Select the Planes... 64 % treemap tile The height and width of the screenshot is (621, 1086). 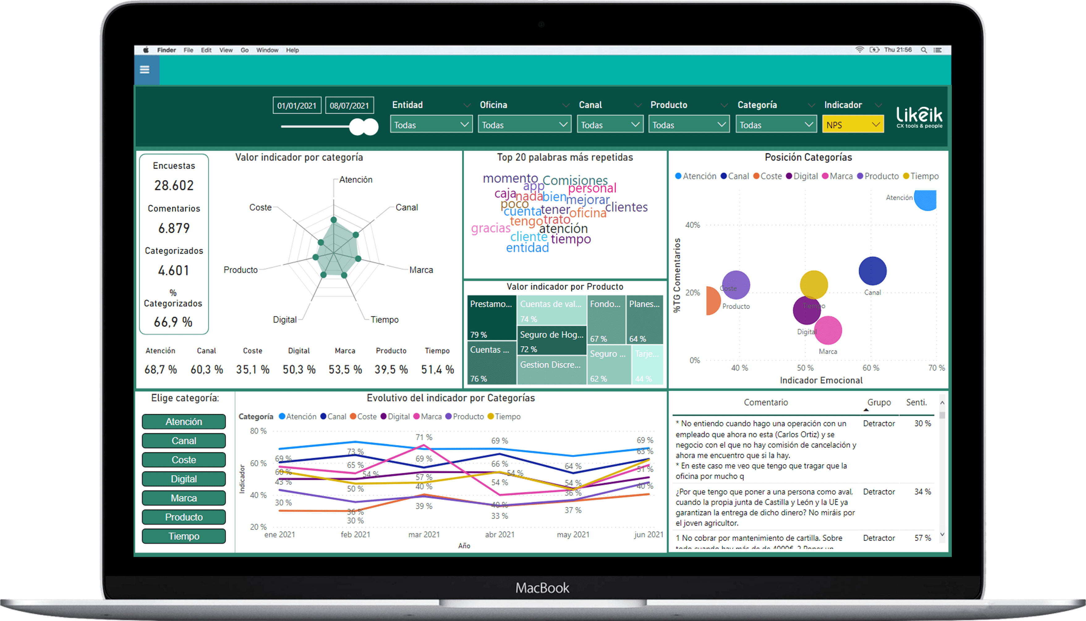coord(645,320)
